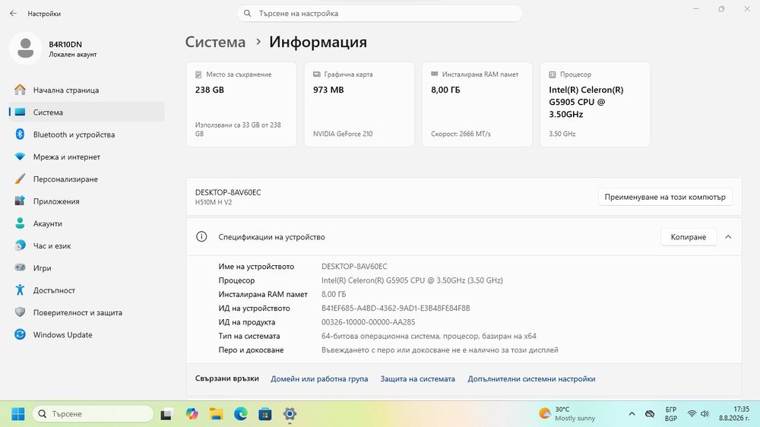The height and width of the screenshot is (427, 760).
Task: Click the search magnifier icon in Settings
Action: coord(247,14)
